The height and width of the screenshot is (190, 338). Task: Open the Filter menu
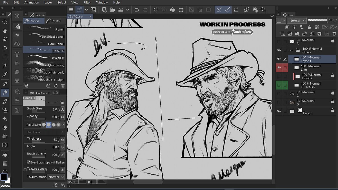(87, 2)
